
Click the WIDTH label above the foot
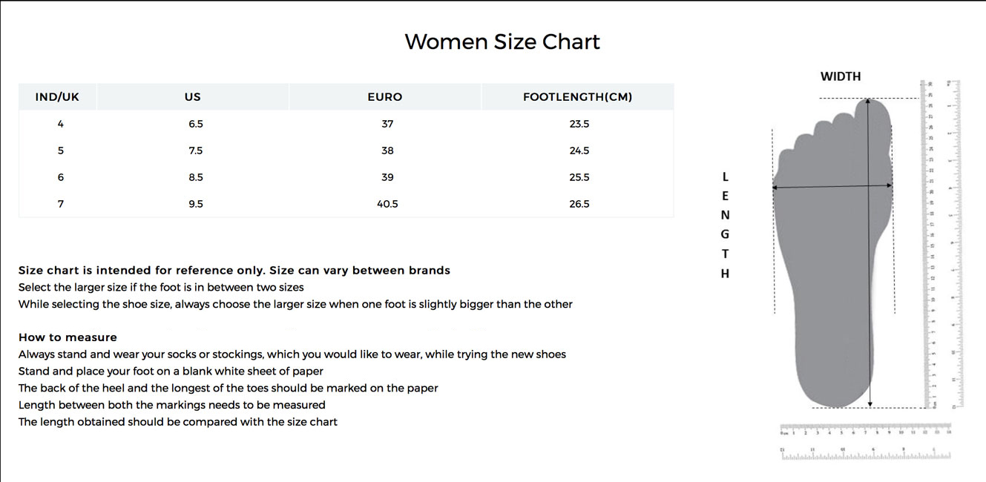tap(841, 76)
